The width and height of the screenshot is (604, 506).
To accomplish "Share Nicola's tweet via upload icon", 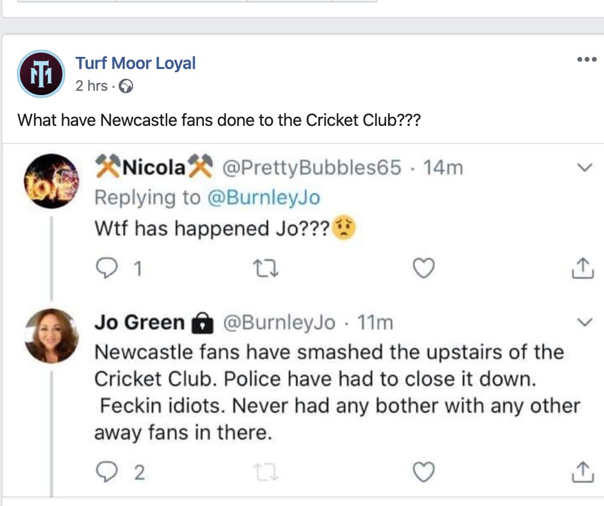I will [x=582, y=268].
